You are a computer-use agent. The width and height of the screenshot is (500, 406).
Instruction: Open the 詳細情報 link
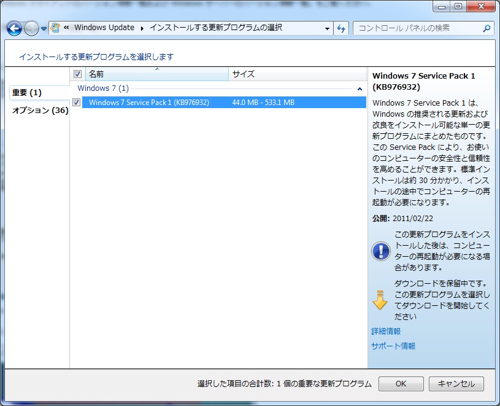coord(386,331)
